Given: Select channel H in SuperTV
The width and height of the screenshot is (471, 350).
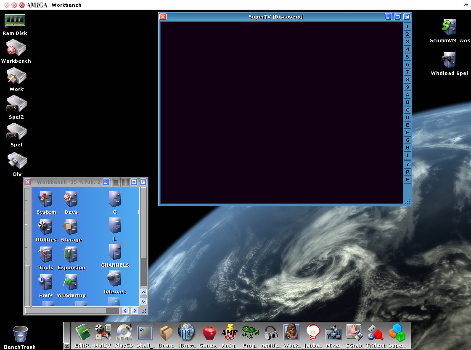Looking at the screenshot, I should (x=407, y=148).
